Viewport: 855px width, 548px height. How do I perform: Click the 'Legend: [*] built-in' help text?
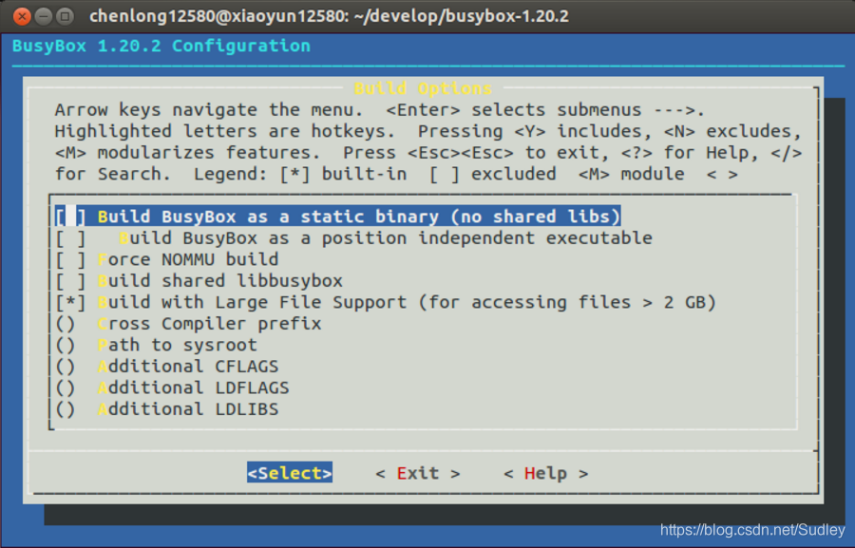point(300,175)
